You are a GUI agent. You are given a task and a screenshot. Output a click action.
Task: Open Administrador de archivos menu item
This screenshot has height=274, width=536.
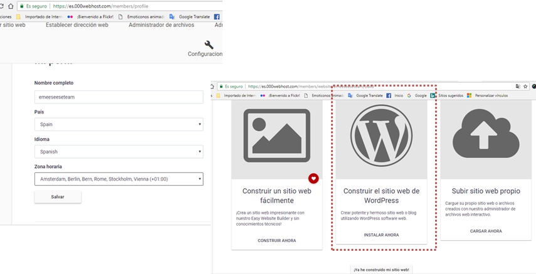(x=161, y=25)
